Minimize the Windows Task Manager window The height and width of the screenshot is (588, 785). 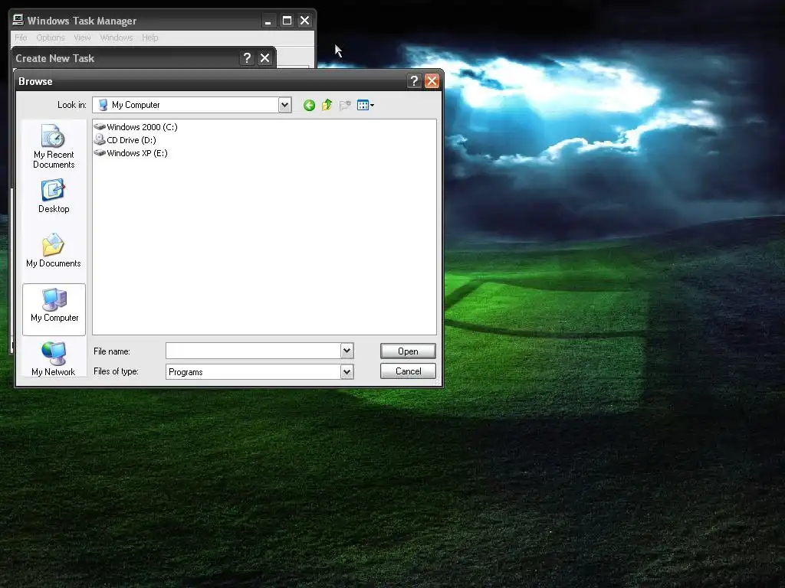coord(268,21)
